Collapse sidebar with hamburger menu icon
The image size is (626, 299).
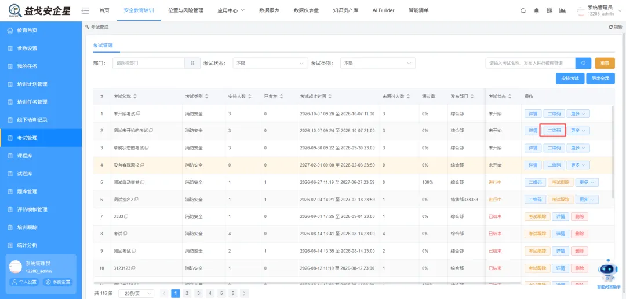(85, 10)
